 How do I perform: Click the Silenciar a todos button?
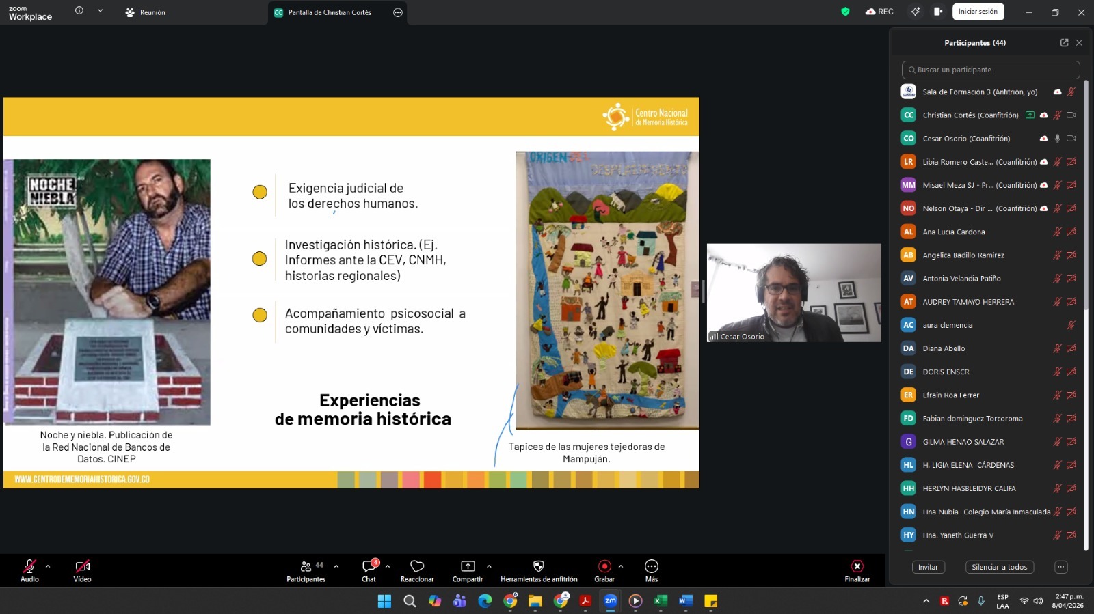999,567
